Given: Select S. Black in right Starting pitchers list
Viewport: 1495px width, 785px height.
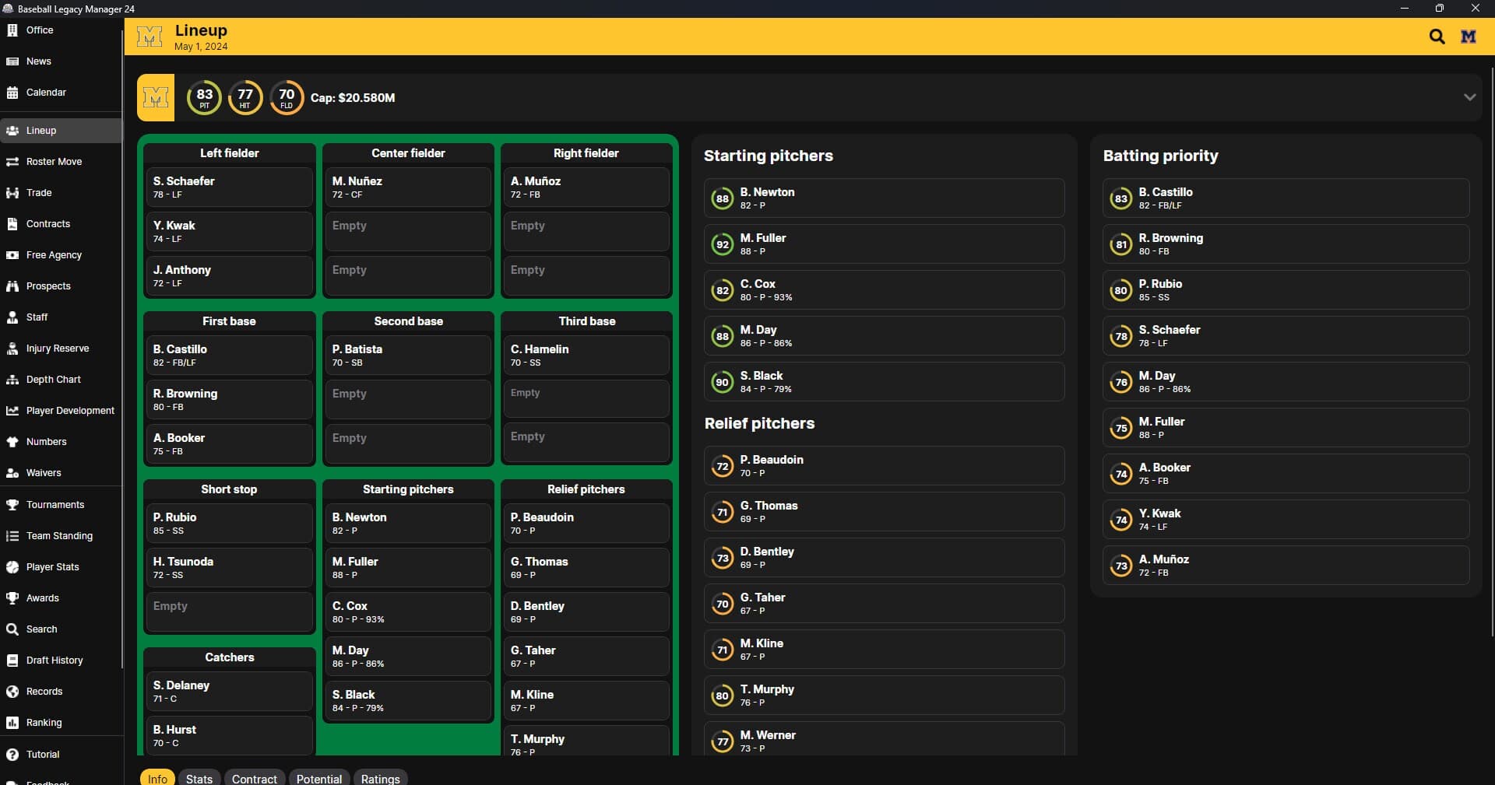Looking at the screenshot, I should pos(884,381).
